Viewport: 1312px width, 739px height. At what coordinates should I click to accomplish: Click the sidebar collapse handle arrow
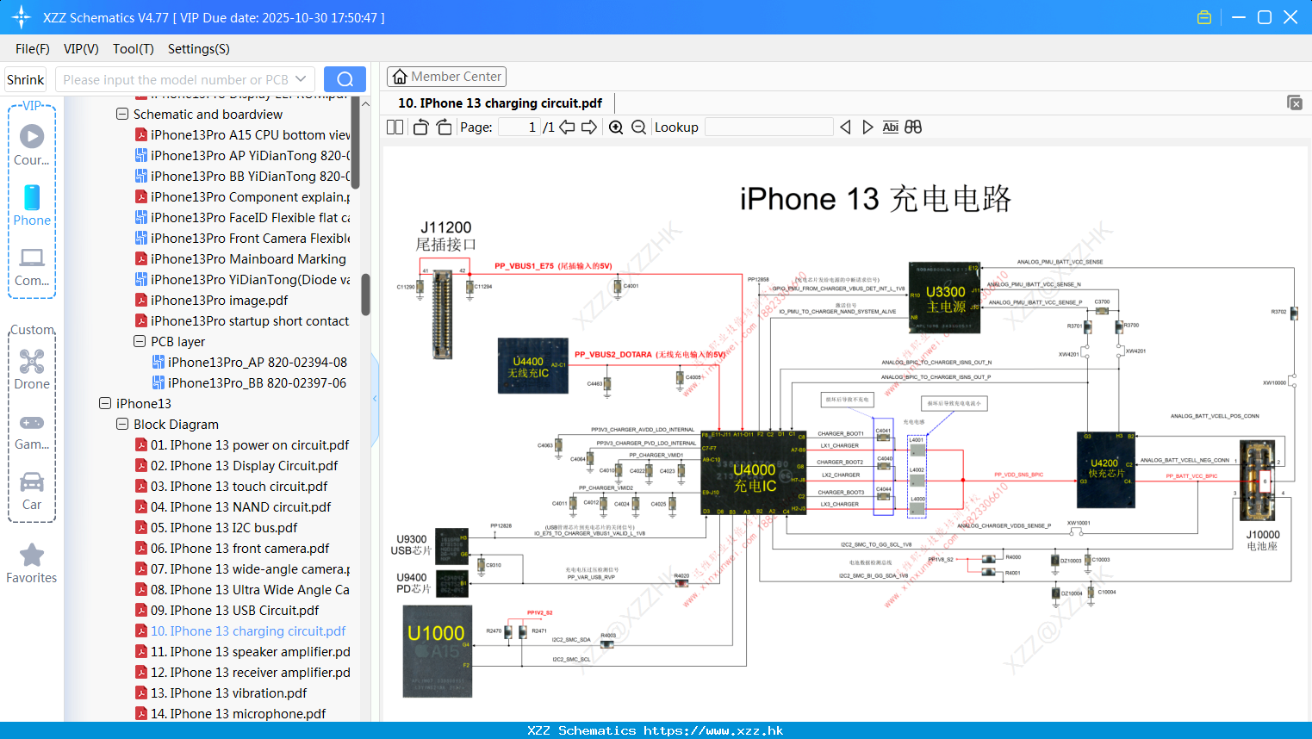coord(376,399)
